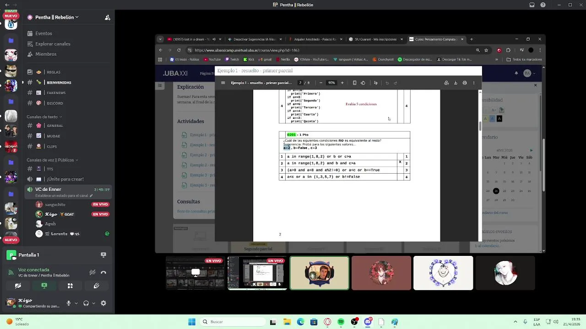
Task: Mute the microphone in Discord user panel
Action: tap(69, 303)
